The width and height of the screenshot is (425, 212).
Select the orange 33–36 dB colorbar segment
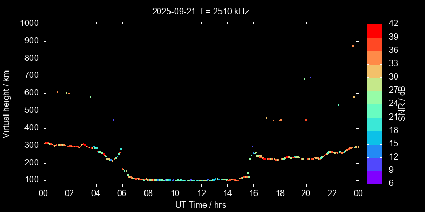(x=375, y=57)
